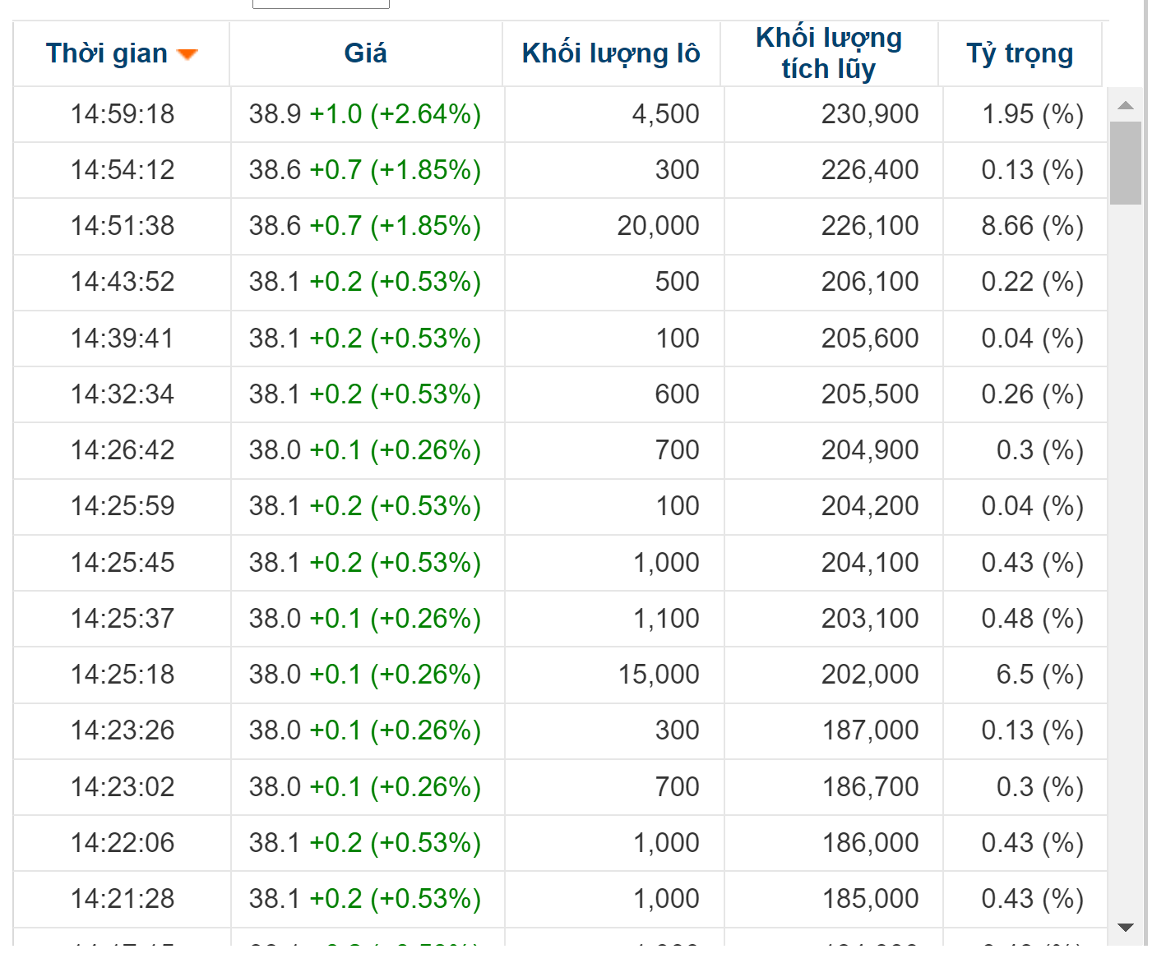Screen dimensions: 1166x972
Task: Click the 187,000 cumulative volume cell
Action: click(870, 730)
